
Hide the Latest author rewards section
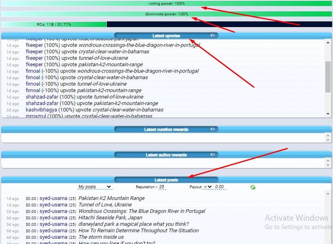(212, 155)
